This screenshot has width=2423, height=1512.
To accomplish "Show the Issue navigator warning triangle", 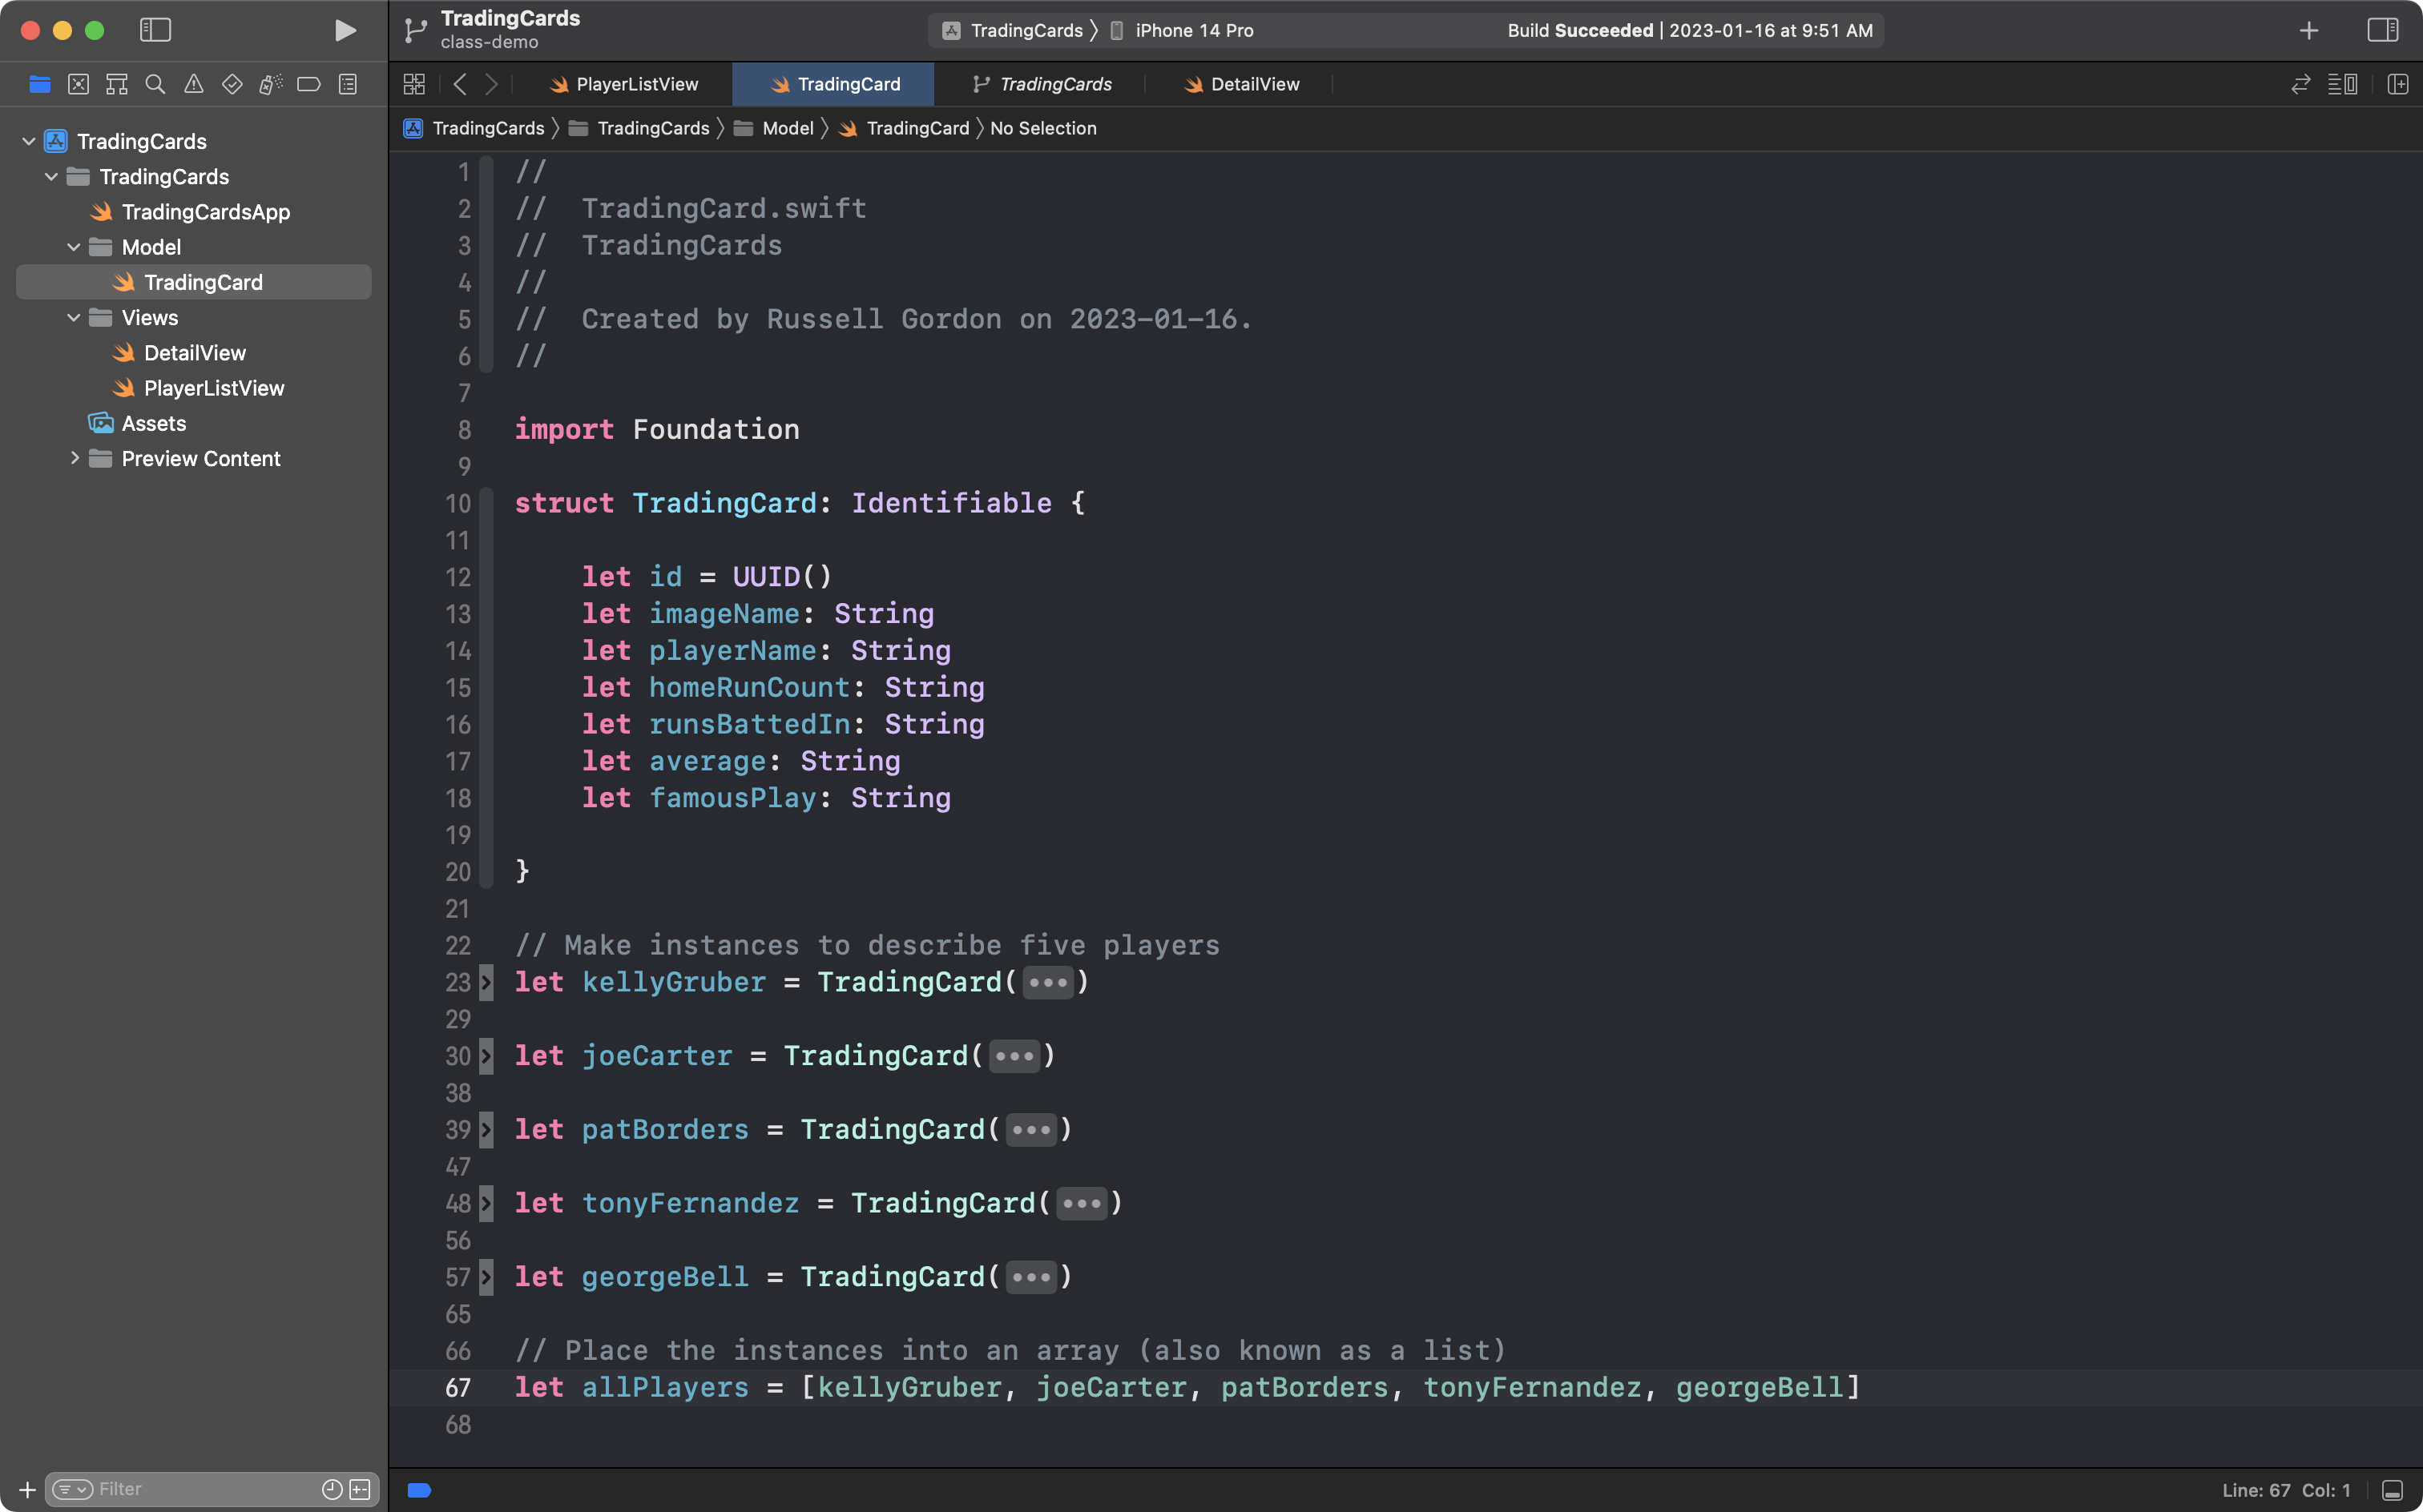I will pos(193,84).
